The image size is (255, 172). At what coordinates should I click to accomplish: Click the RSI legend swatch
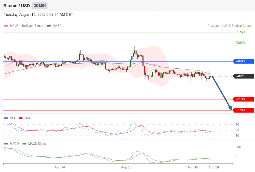[x=6, y=118]
